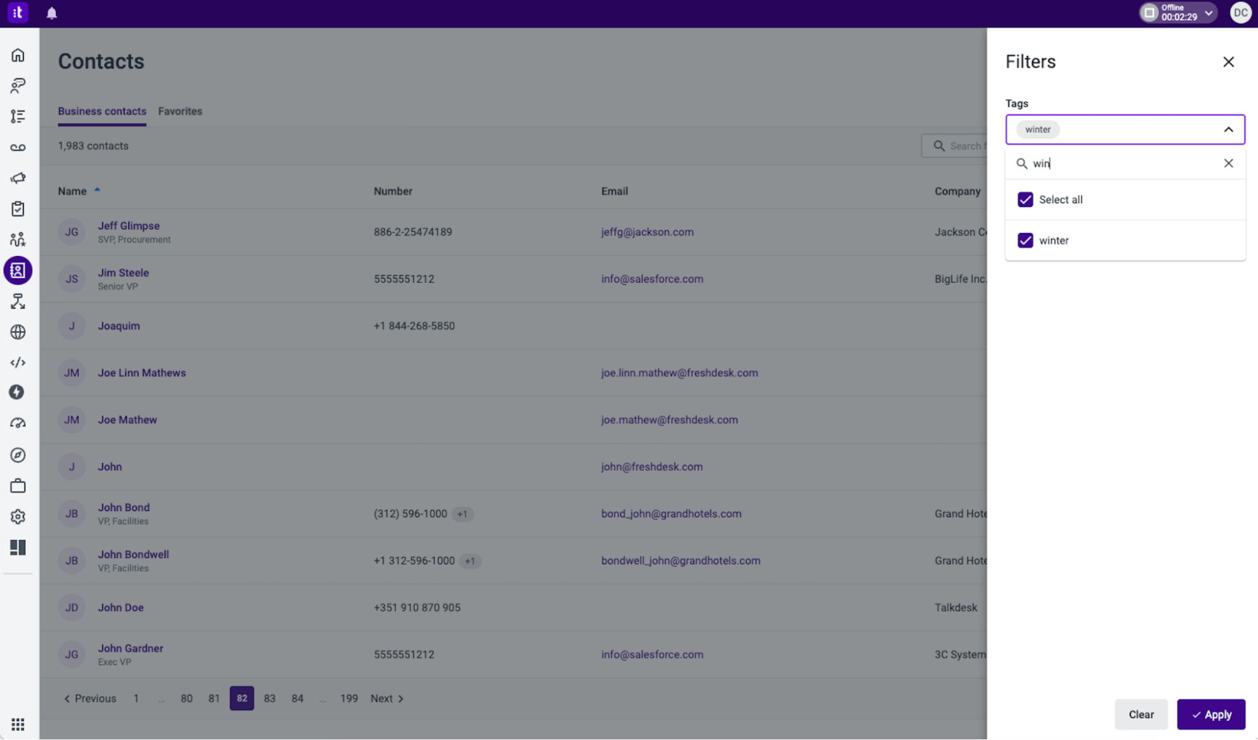Go to page 84

(x=297, y=698)
